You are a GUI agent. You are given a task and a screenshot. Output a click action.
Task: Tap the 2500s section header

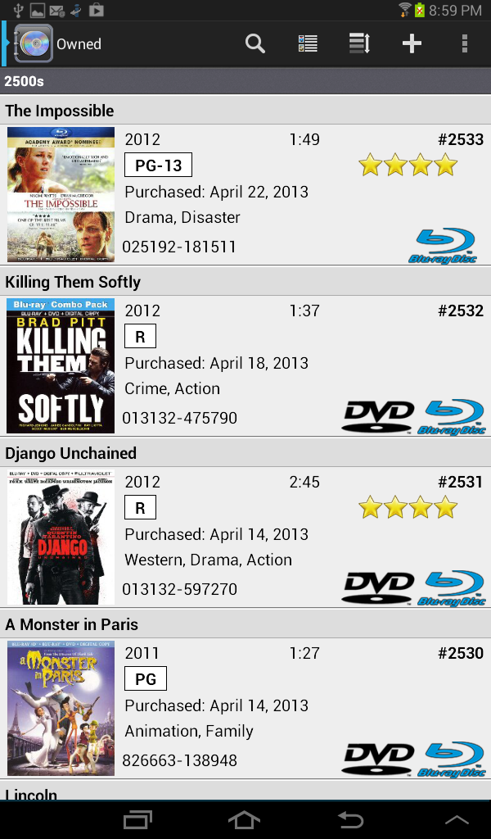click(x=245, y=81)
